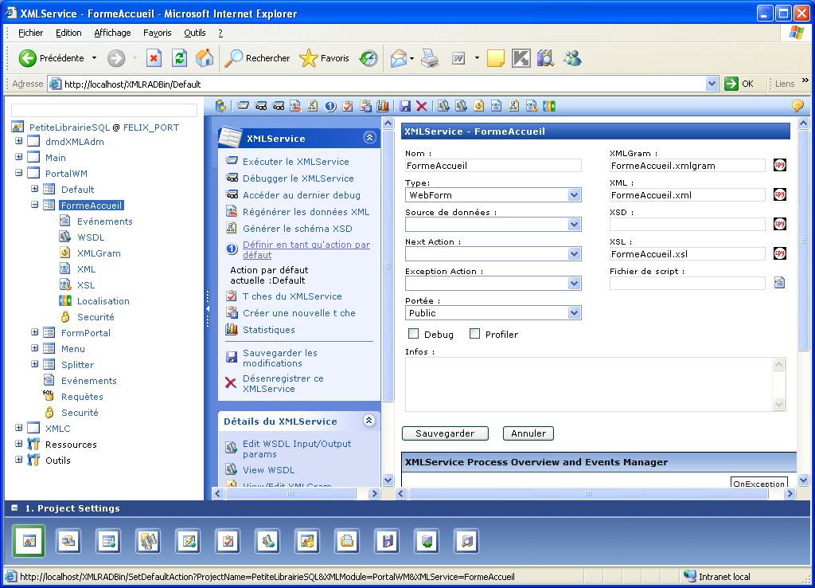Open the Portée dropdown showing Public

point(574,313)
